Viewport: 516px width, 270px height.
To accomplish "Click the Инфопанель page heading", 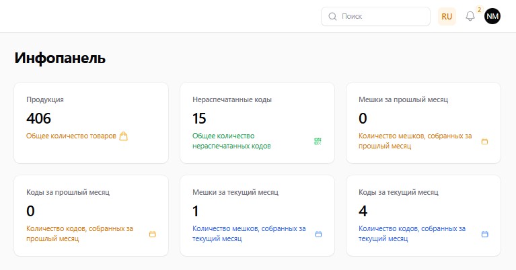I will (x=60, y=58).
